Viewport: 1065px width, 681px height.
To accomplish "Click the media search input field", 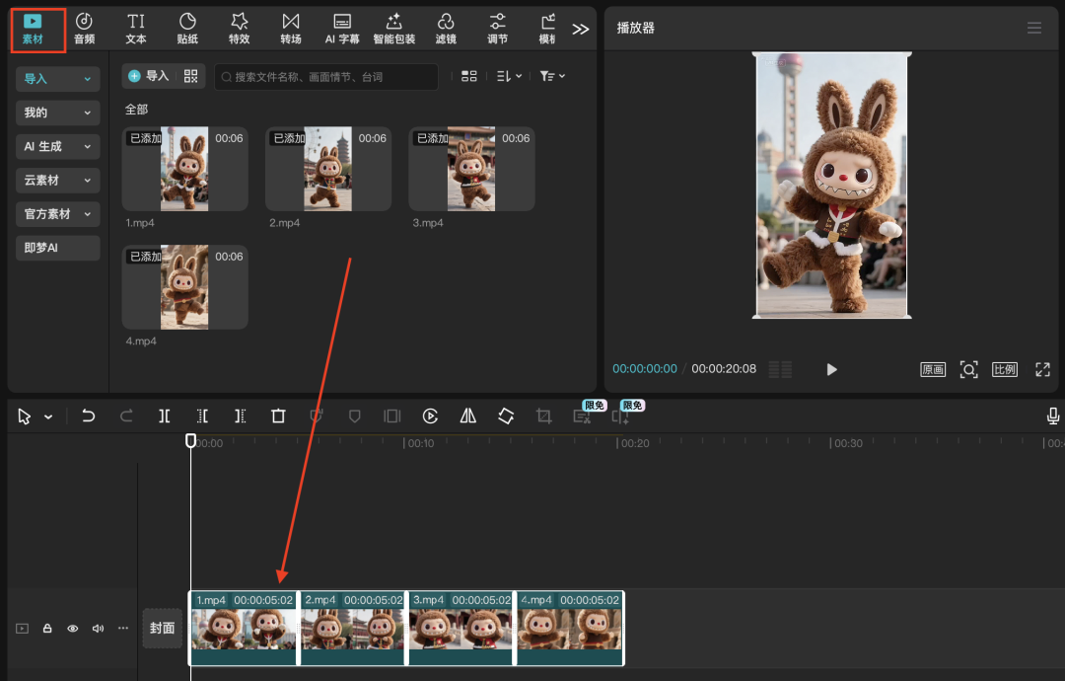I will (325, 77).
